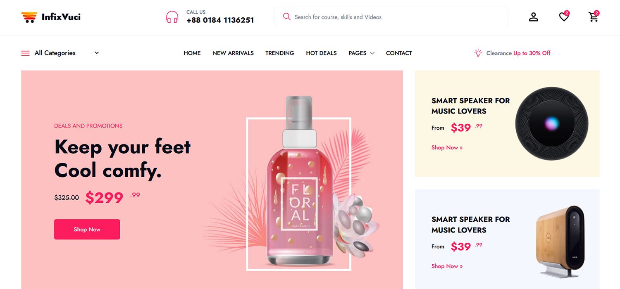Click Shop Now on the black speaker card
The height and width of the screenshot is (289, 620).
[x=447, y=147]
